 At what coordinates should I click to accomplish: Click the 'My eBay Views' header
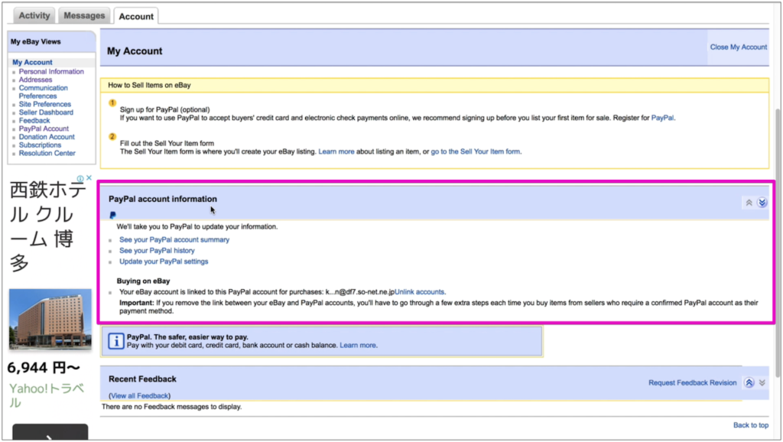[x=35, y=42]
